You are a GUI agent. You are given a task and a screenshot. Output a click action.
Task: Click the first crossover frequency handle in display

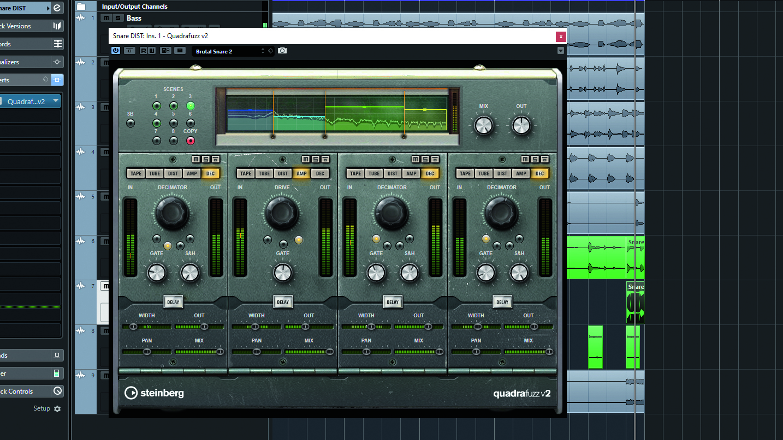(x=273, y=137)
